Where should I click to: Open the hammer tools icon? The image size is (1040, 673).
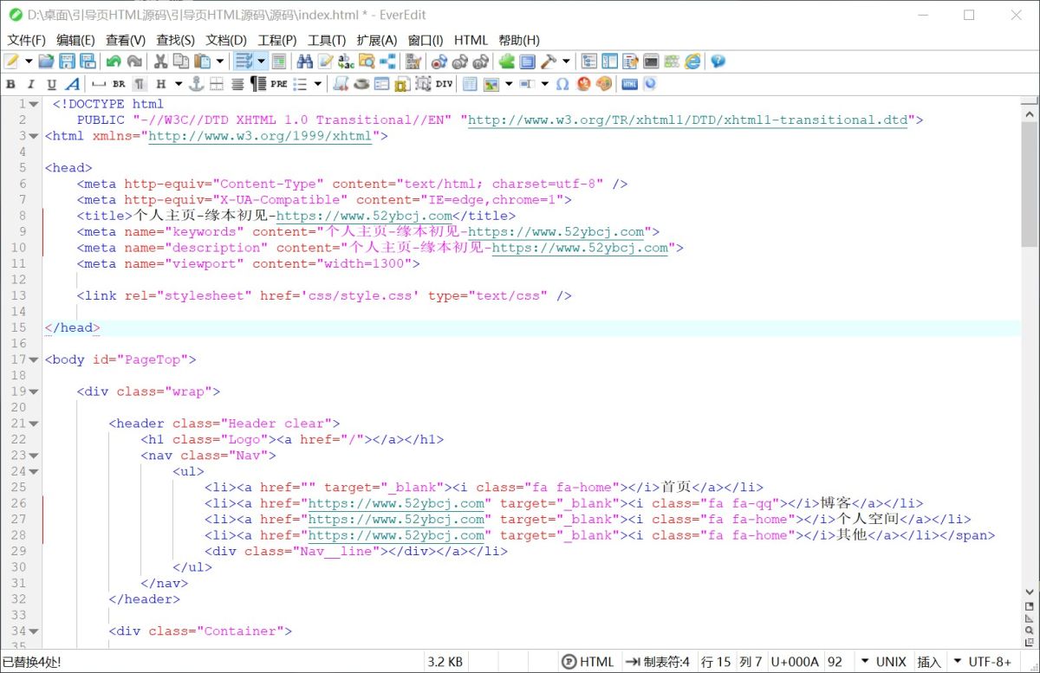pos(549,61)
